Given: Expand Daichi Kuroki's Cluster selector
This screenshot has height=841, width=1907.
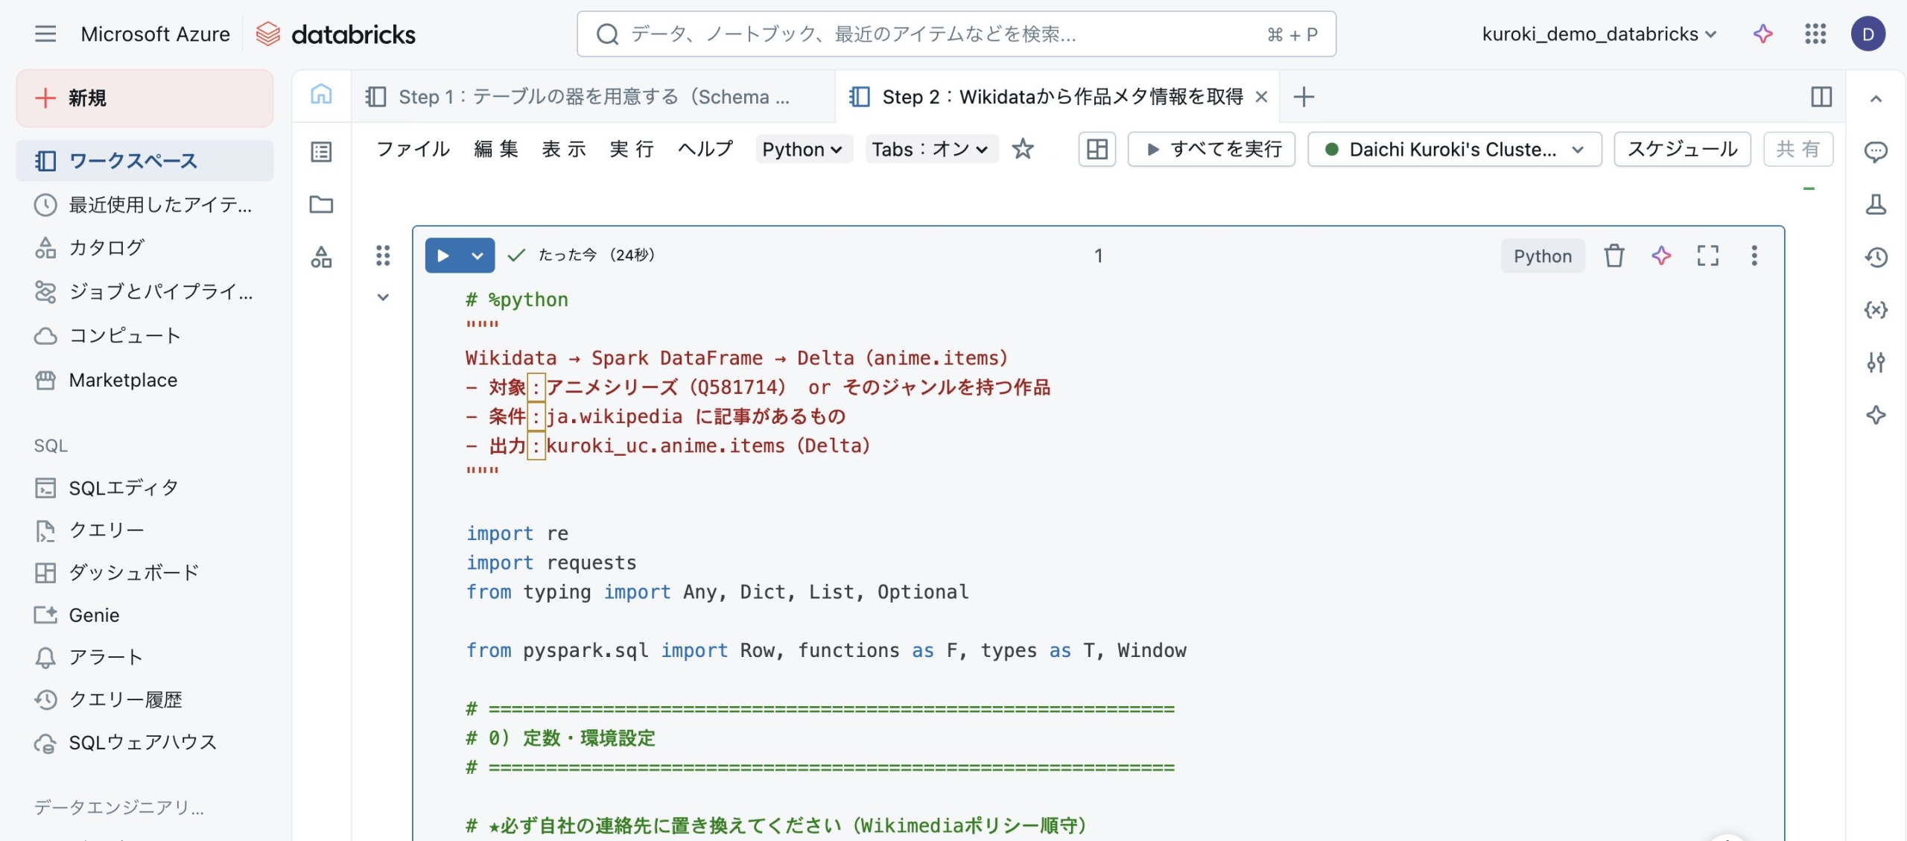Looking at the screenshot, I should click(x=1453, y=149).
